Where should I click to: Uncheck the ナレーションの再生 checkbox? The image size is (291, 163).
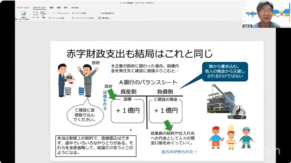click(49, 18)
